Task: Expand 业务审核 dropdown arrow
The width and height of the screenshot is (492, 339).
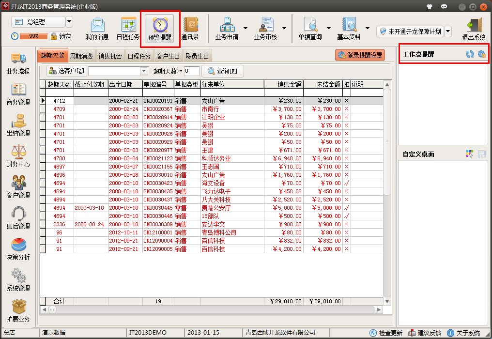Action: click(x=284, y=28)
